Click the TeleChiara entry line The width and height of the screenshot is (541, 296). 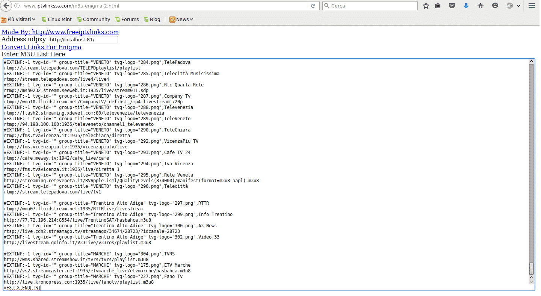pos(97,130)
